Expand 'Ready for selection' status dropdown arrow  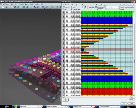pyautogui.click(x=65, y=107)
